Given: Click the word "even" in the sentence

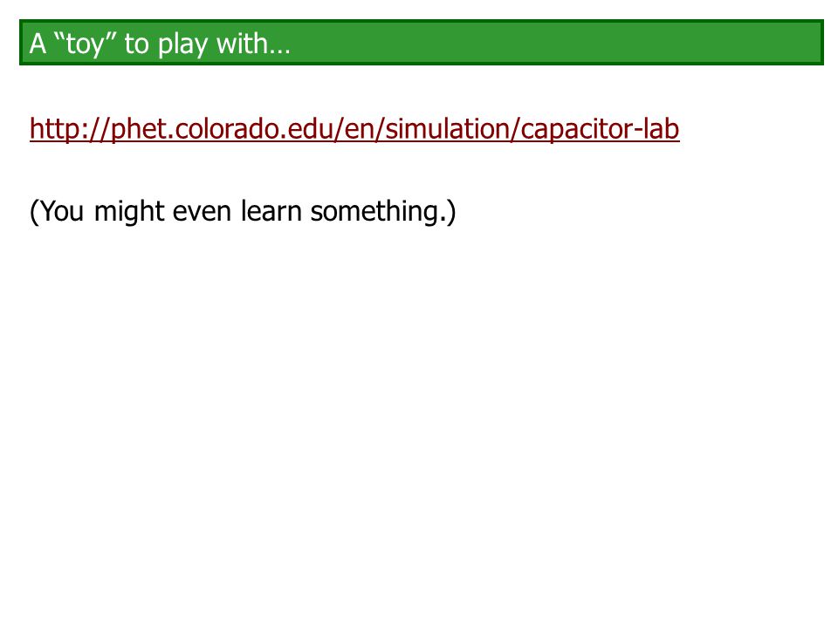Looking at the screenshot, I should click(202, 211).
